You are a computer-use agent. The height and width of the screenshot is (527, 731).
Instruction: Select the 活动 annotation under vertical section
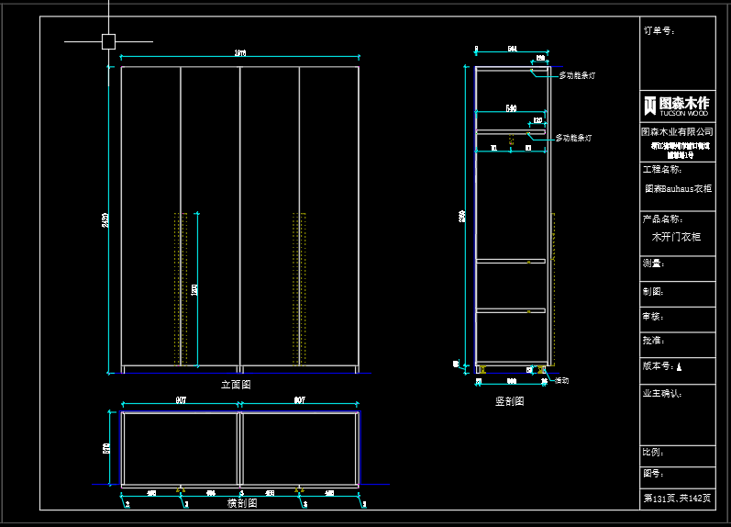tap(561, 380)
